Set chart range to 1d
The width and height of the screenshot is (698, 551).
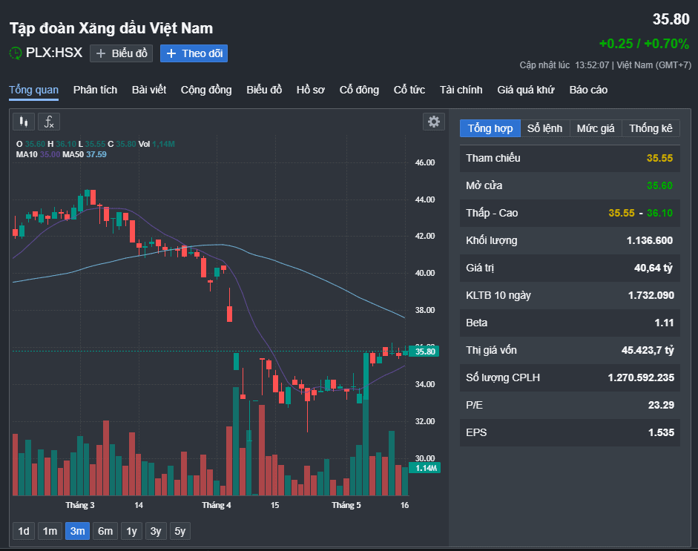(x=24, y=531)
